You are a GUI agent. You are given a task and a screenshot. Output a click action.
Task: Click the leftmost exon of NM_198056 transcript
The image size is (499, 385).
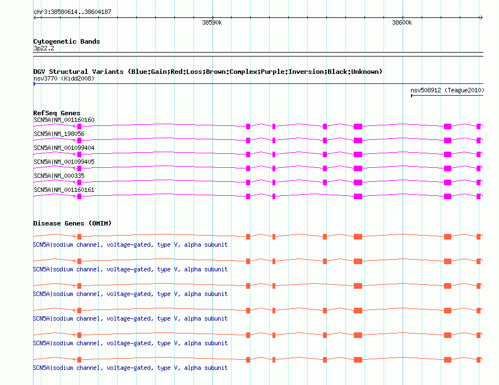point(79,140)
